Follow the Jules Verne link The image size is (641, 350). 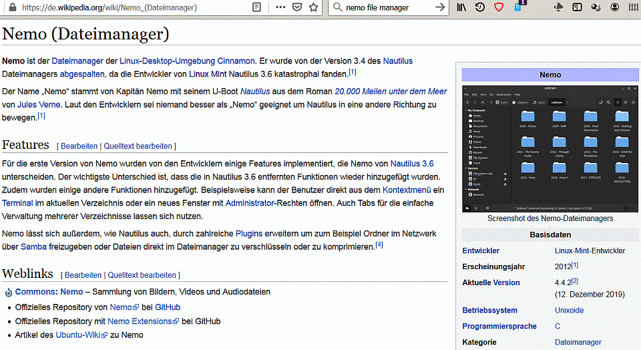(x=39, y=104)
